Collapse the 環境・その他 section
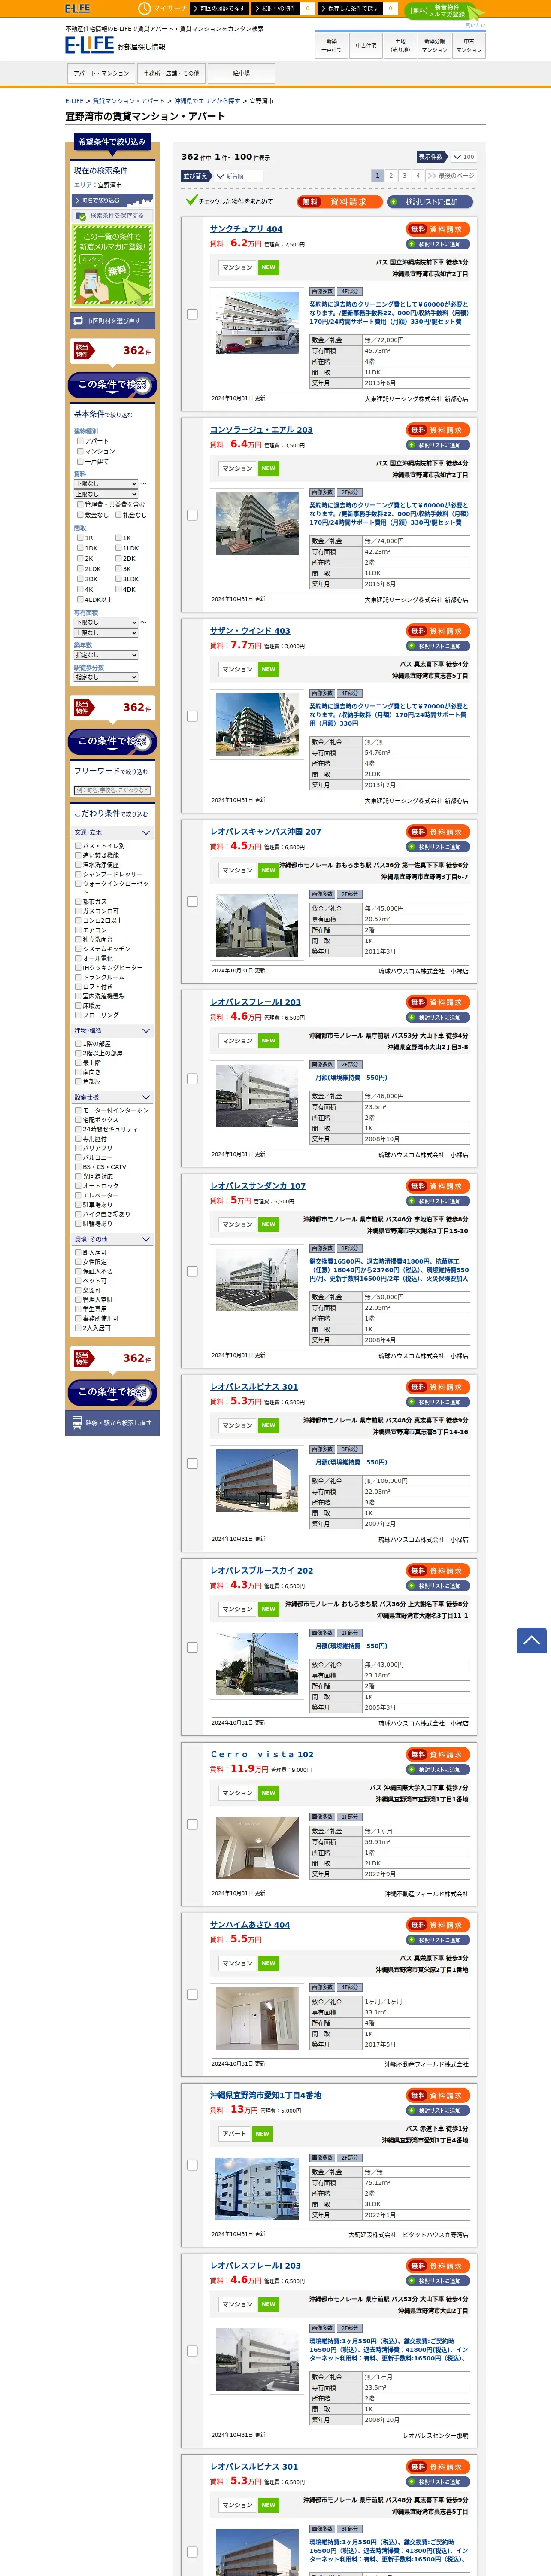Viewport: 551px width, 2576px height. (x=112, y=1240)
